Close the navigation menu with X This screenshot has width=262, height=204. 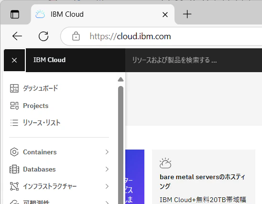[14, 60]
